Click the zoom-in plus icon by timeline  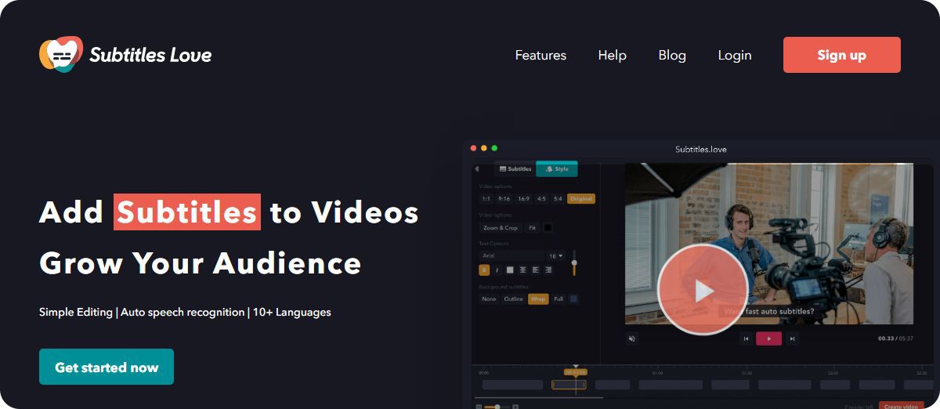coord(515,407)
